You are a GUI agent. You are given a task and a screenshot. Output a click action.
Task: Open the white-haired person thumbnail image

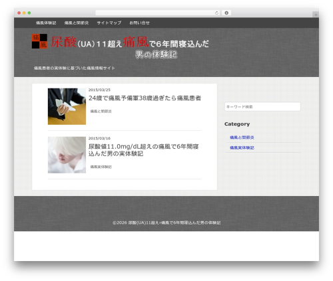[67, 155]
